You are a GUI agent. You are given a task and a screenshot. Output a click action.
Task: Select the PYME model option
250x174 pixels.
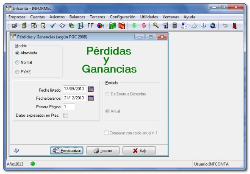[x=23, y=72]
